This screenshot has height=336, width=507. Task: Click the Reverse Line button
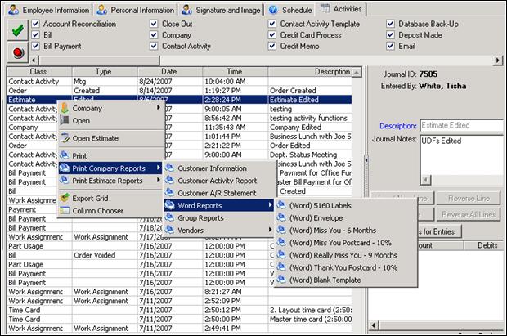pos(469,198)
